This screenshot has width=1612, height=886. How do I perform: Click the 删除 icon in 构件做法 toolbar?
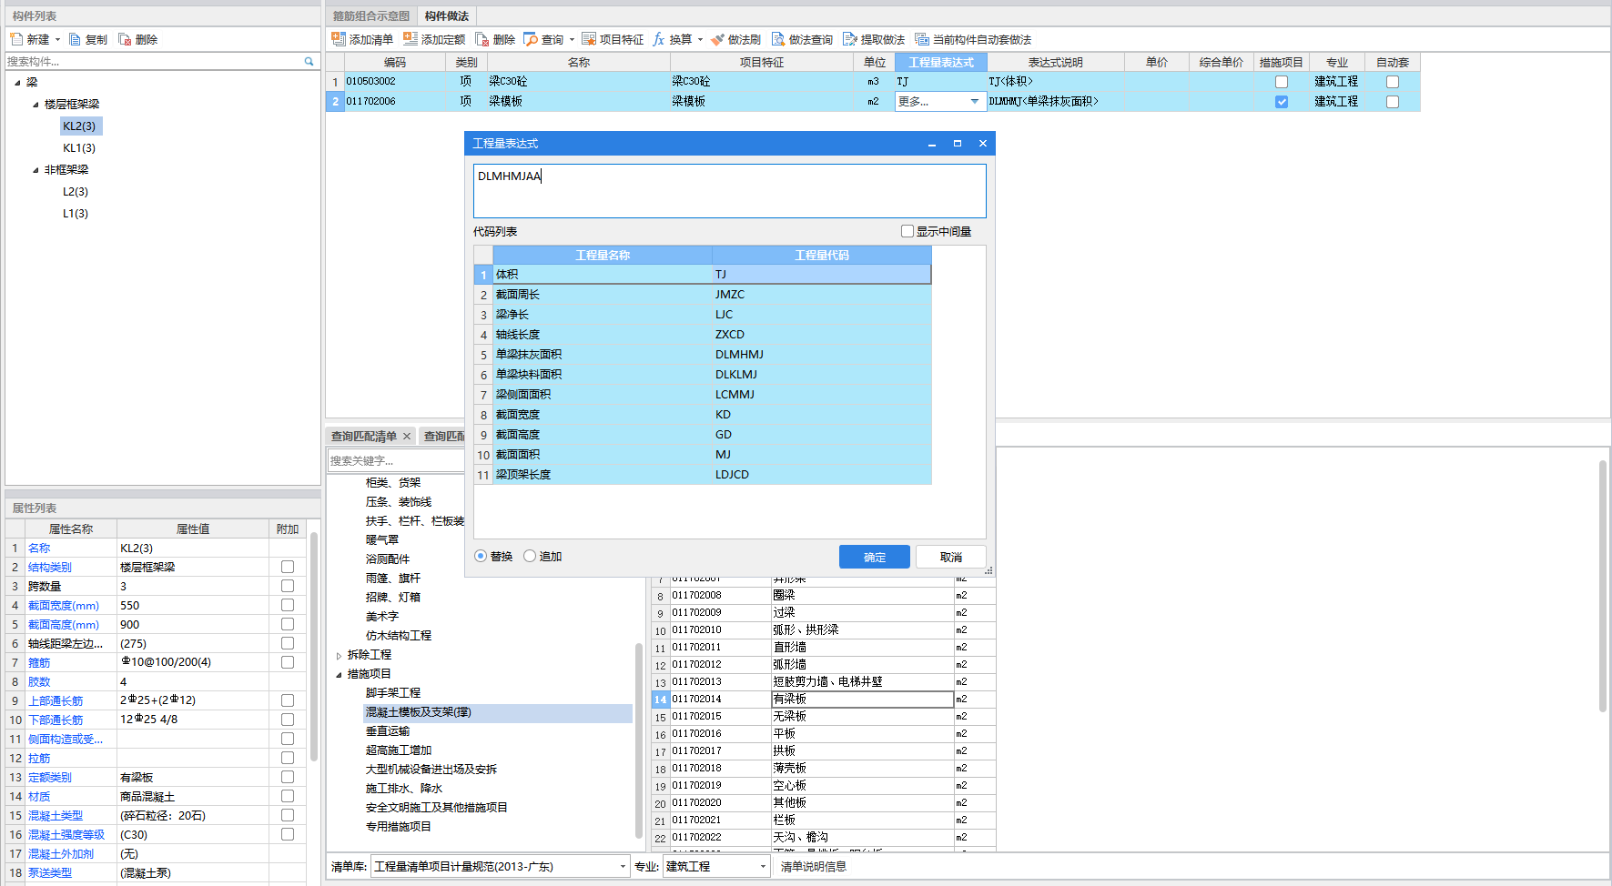pyautogui.click(x=482, y=39)
